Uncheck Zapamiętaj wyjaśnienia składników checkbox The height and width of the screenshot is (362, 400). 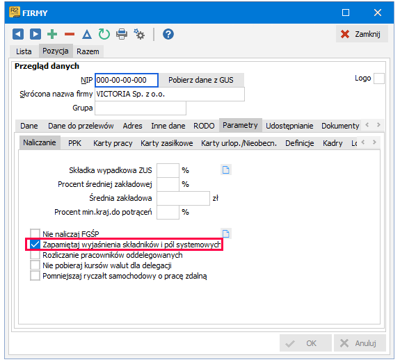pos(35,245)
